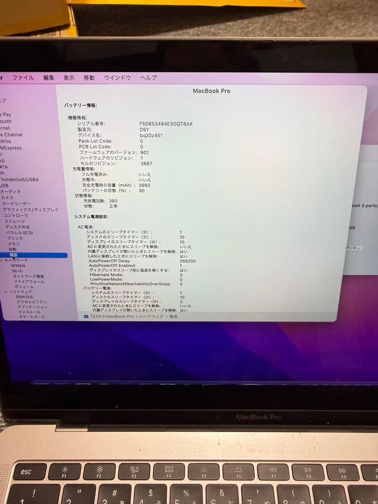Select the partially visible e Channel sidebar item
The image size is (378, 504).
coord(11,135)
